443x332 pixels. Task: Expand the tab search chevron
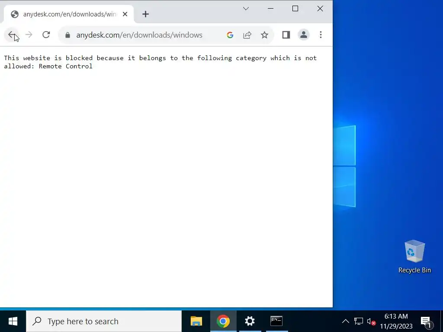(246, 9)
